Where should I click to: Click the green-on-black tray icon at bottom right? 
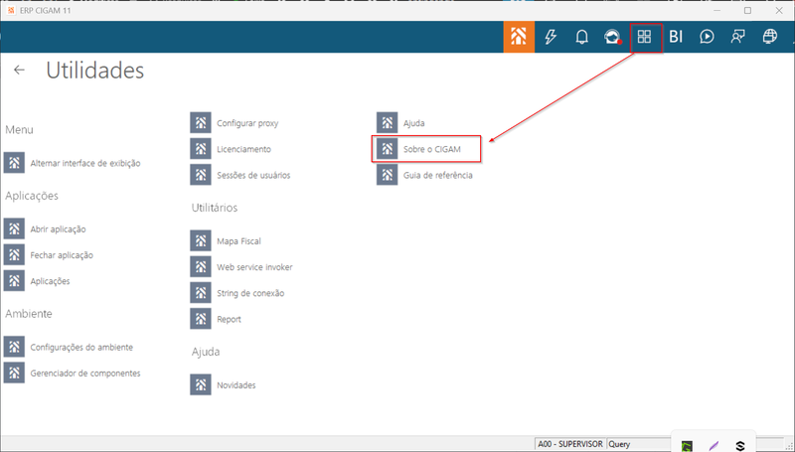point(687,446)
